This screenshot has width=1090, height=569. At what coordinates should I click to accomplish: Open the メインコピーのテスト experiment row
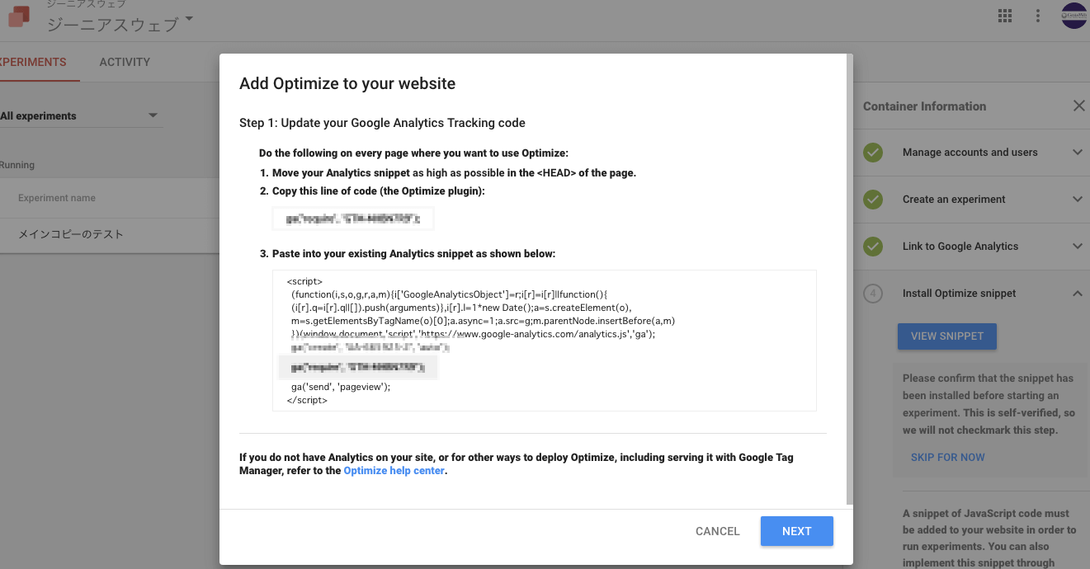tap(109, 234)
